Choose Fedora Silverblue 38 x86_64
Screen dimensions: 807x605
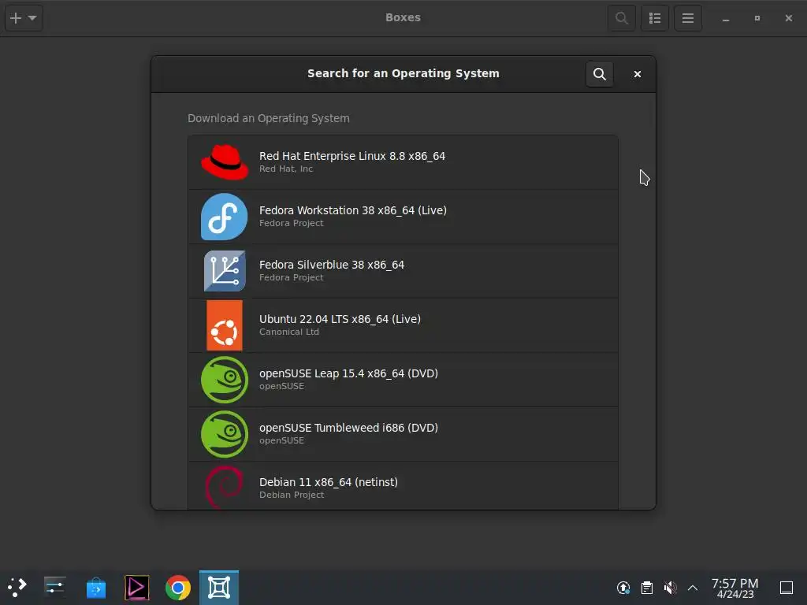tap(403, 271)
